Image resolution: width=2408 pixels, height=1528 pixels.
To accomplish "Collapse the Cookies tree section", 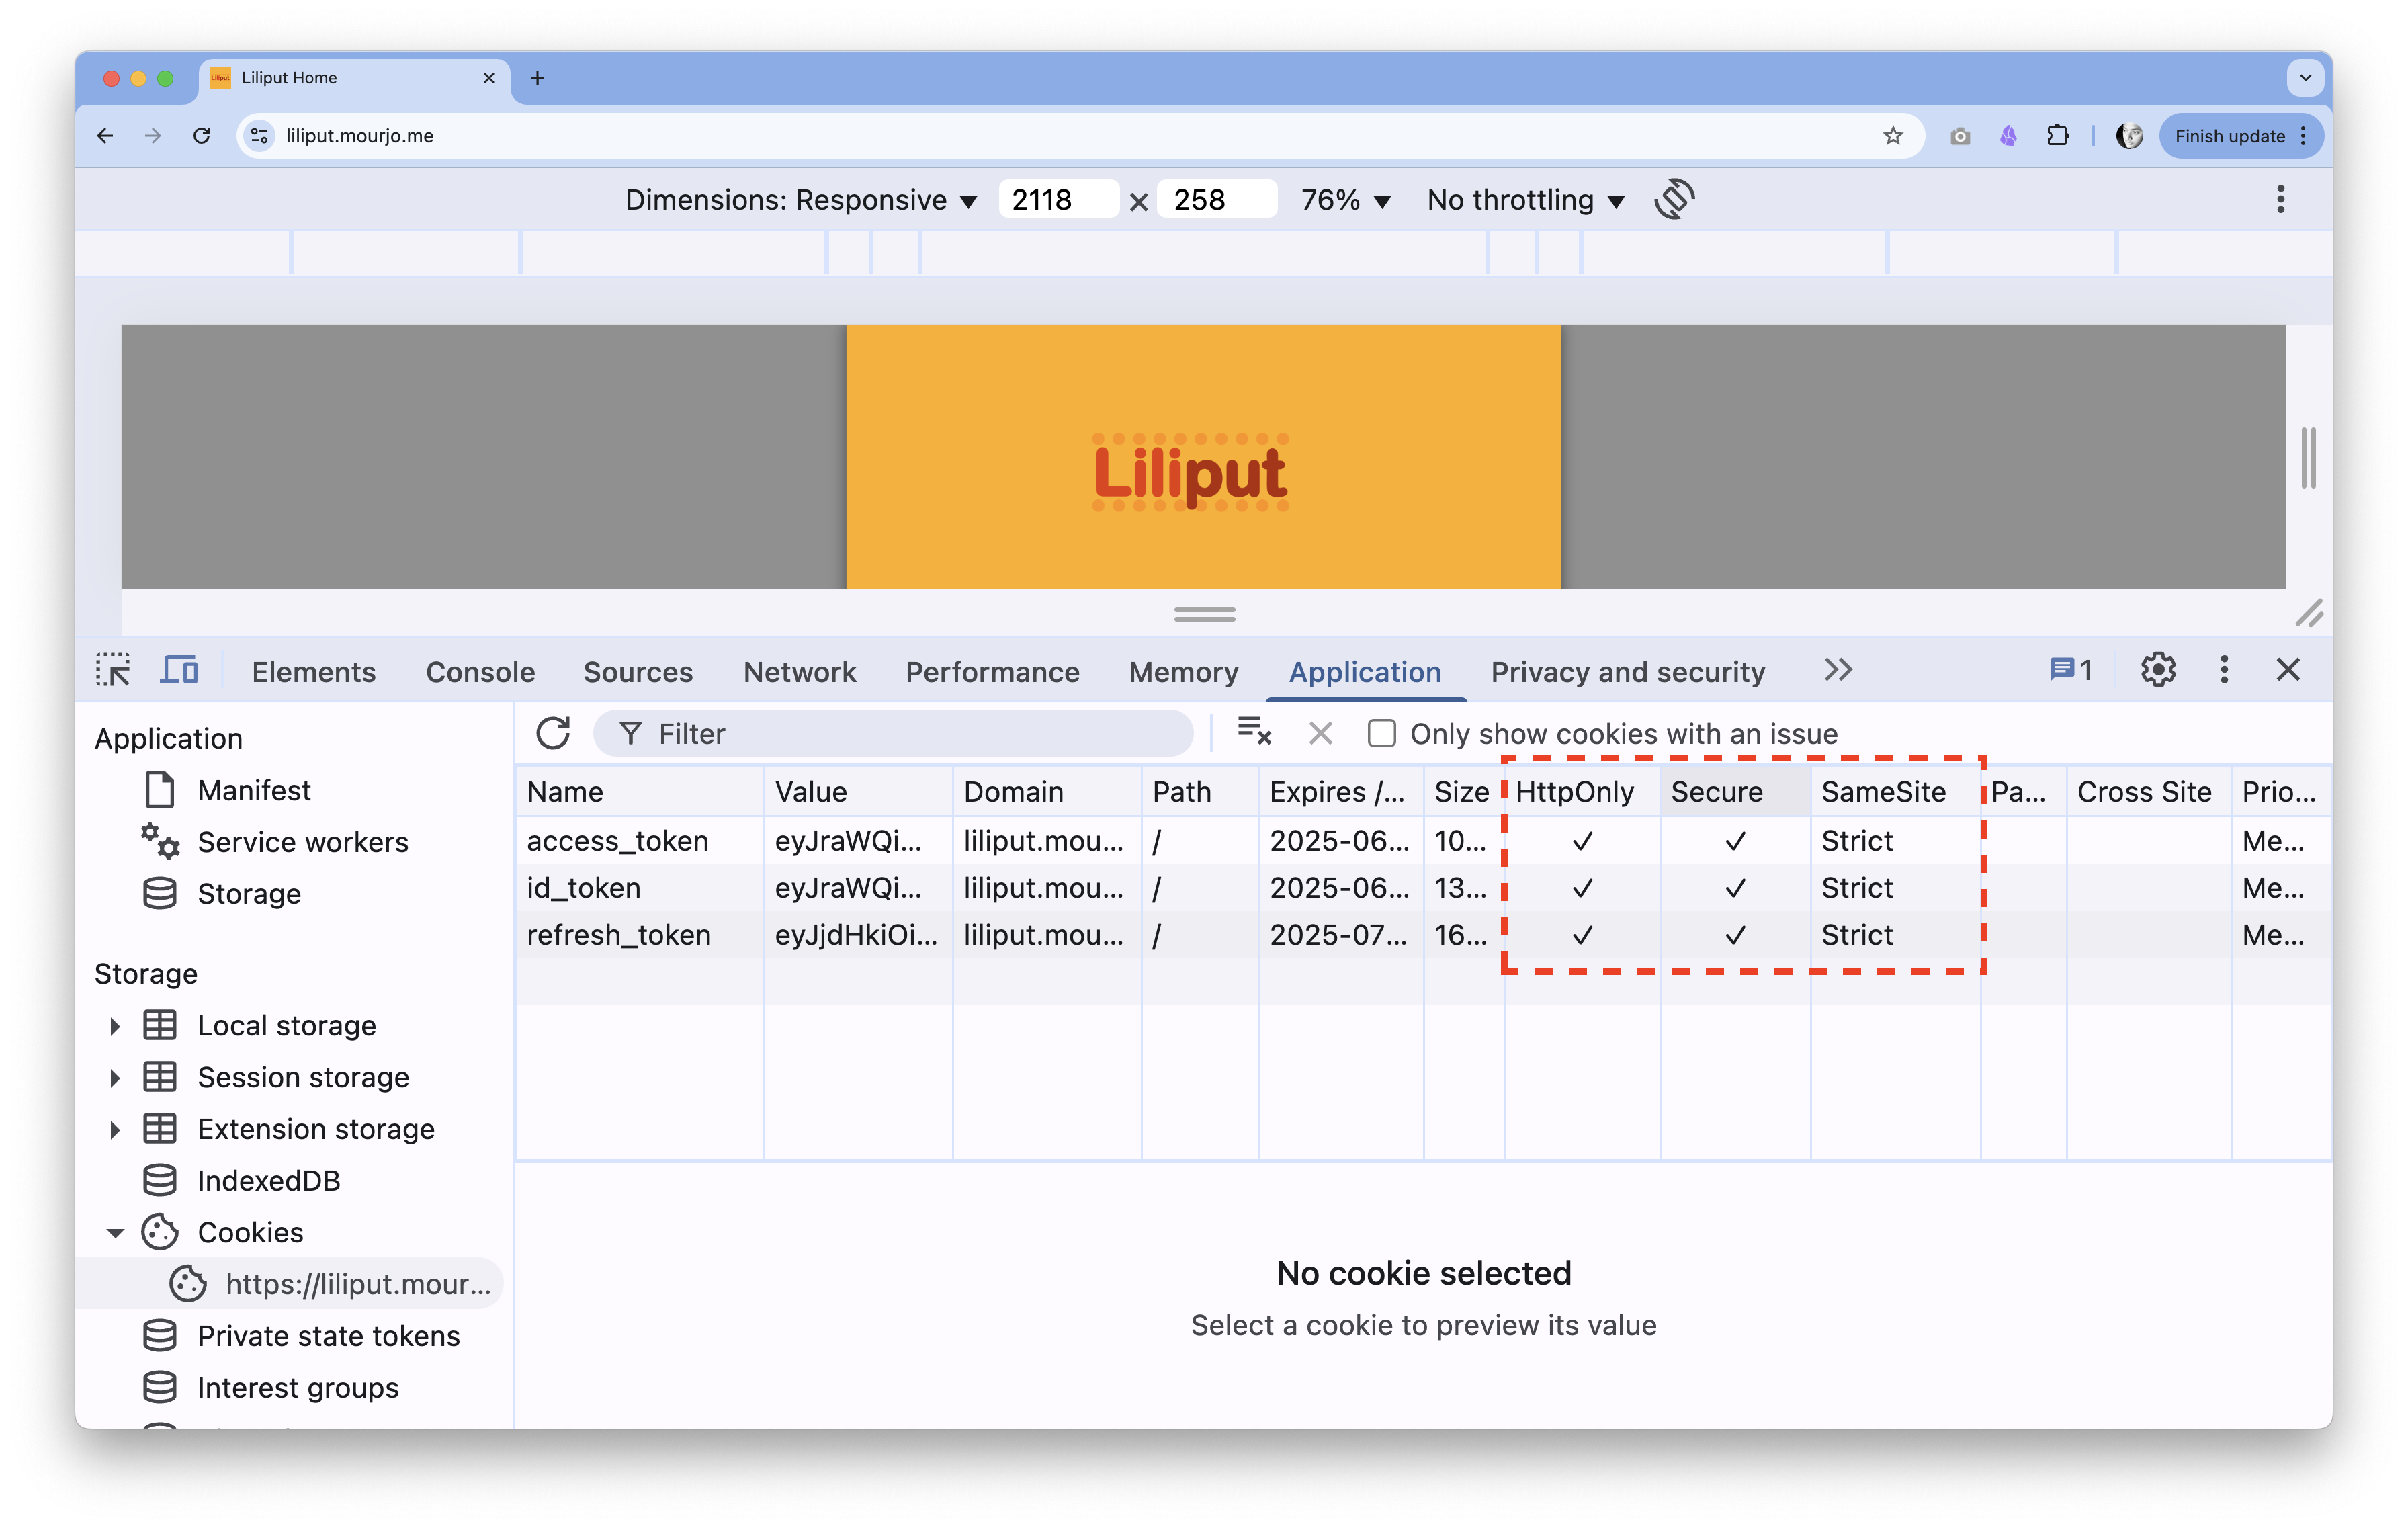I will pyautogui.click(x=115, y=1233).
